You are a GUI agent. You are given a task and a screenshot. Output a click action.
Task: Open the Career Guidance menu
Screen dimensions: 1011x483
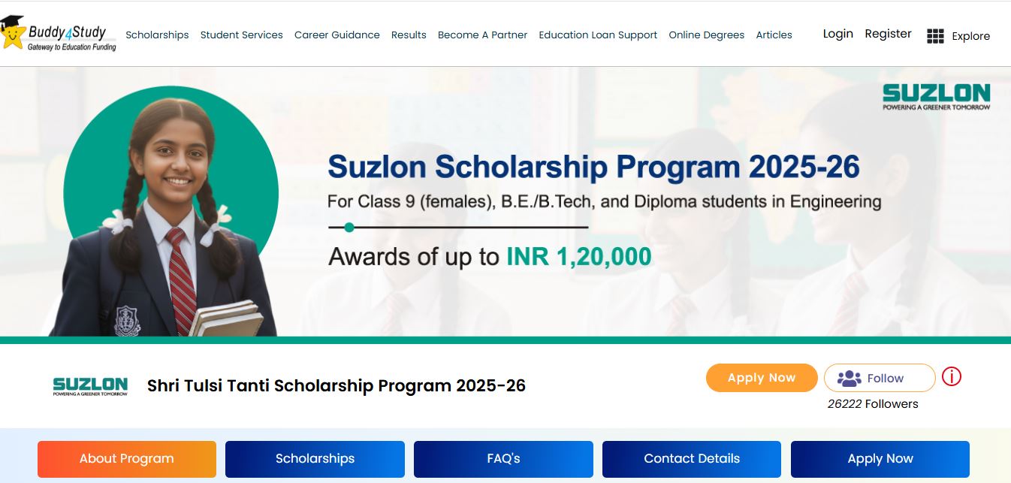coord(336,35)
